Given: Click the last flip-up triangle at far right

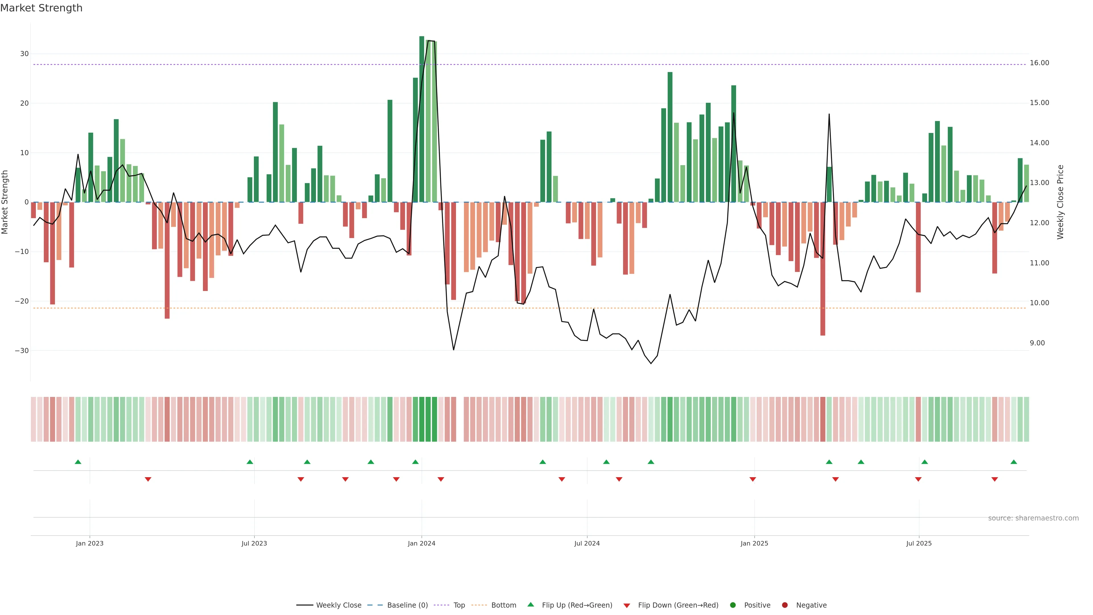Looking at the screenshot, I should tap(1014, 462).
